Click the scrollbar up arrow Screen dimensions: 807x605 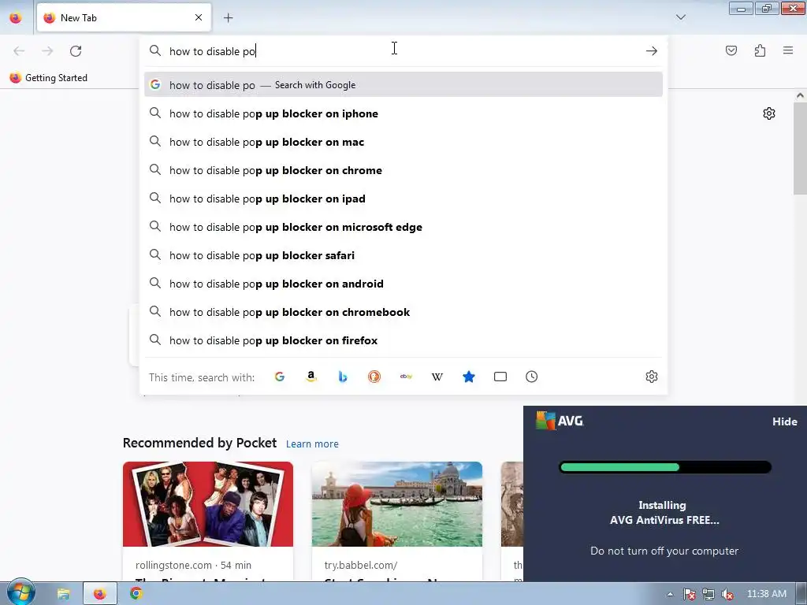coord(800,95)
